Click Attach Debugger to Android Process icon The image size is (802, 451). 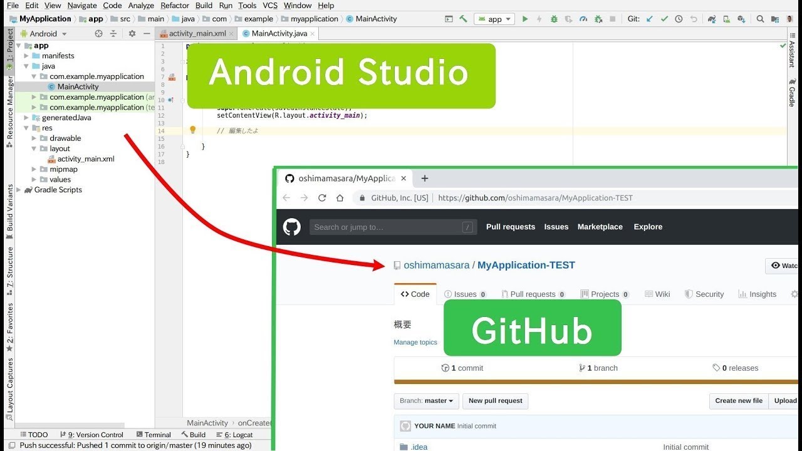pos(598,19)
